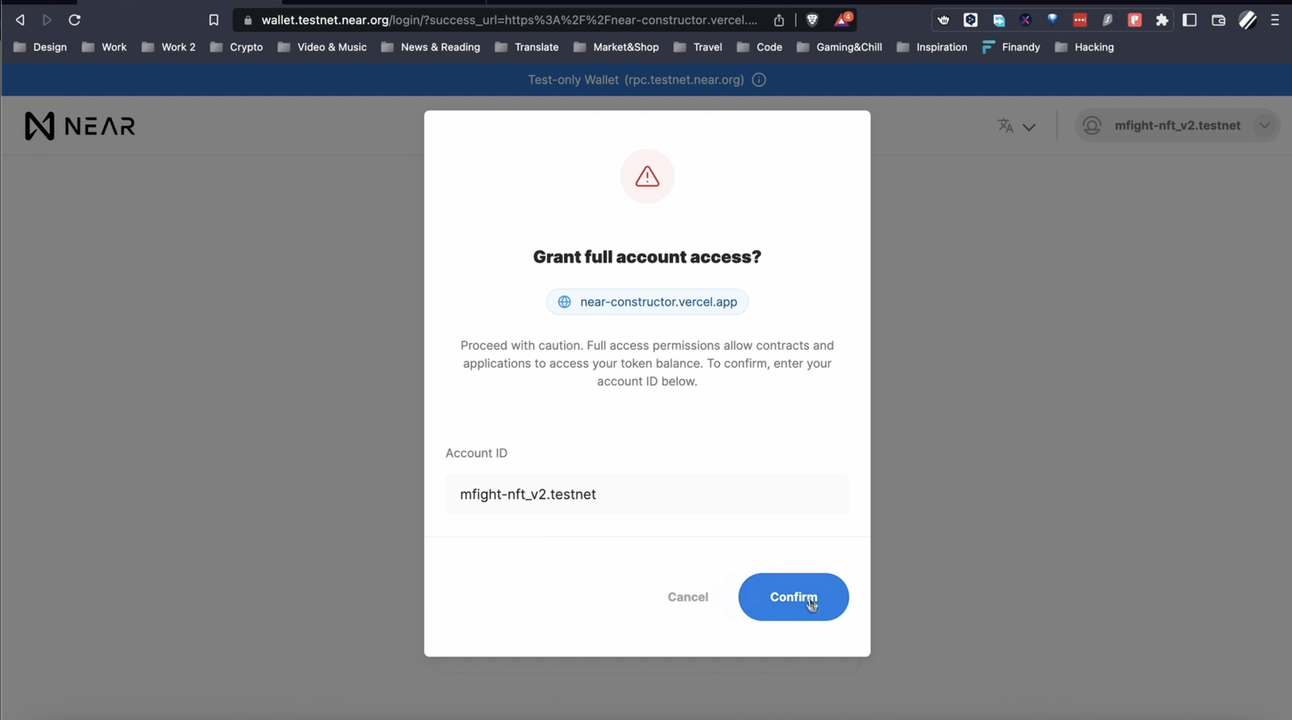The width and height of the screenshot is (1292, 720).
Task: Click the browser back arrow
Action: pos(20,20)
